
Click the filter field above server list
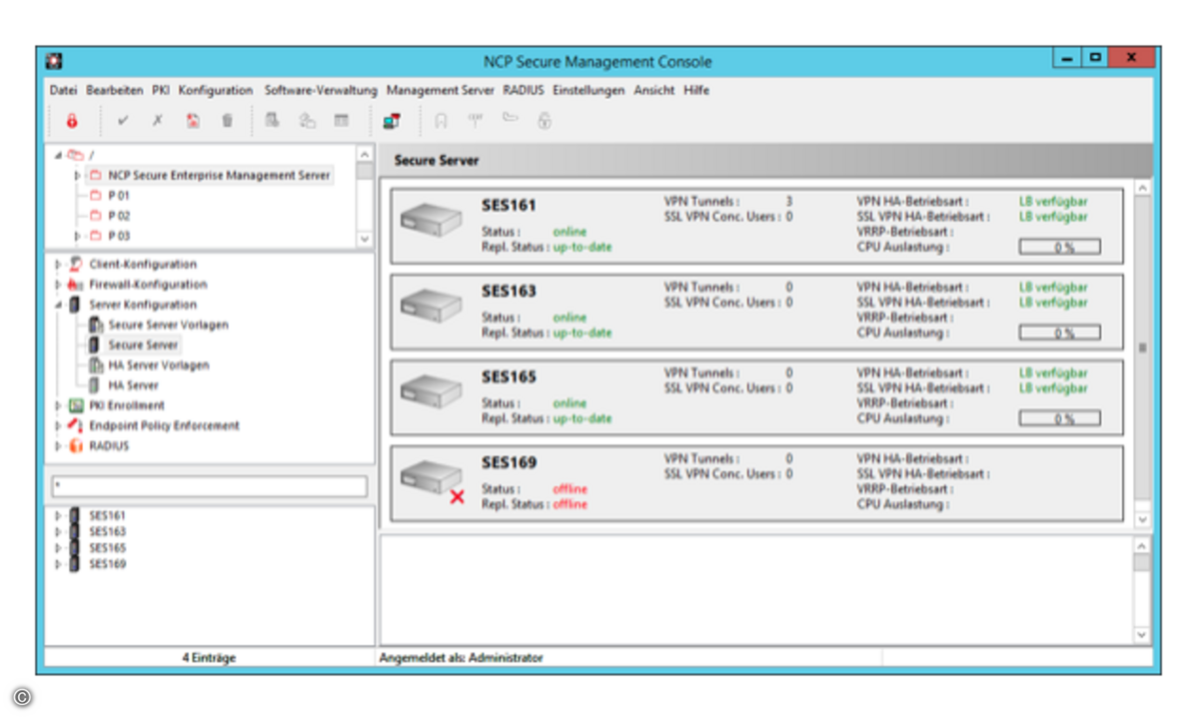210,486
